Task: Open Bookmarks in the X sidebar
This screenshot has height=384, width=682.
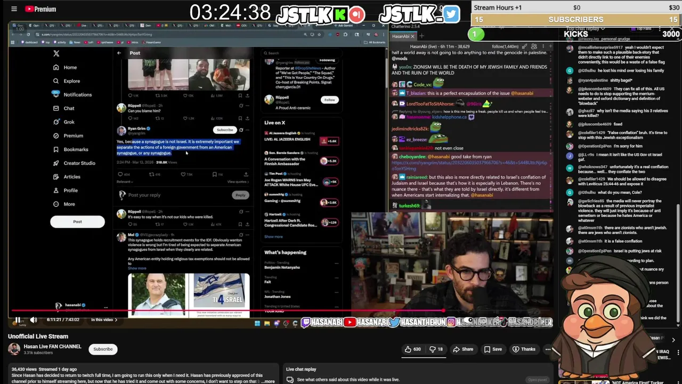Action: 71,149
